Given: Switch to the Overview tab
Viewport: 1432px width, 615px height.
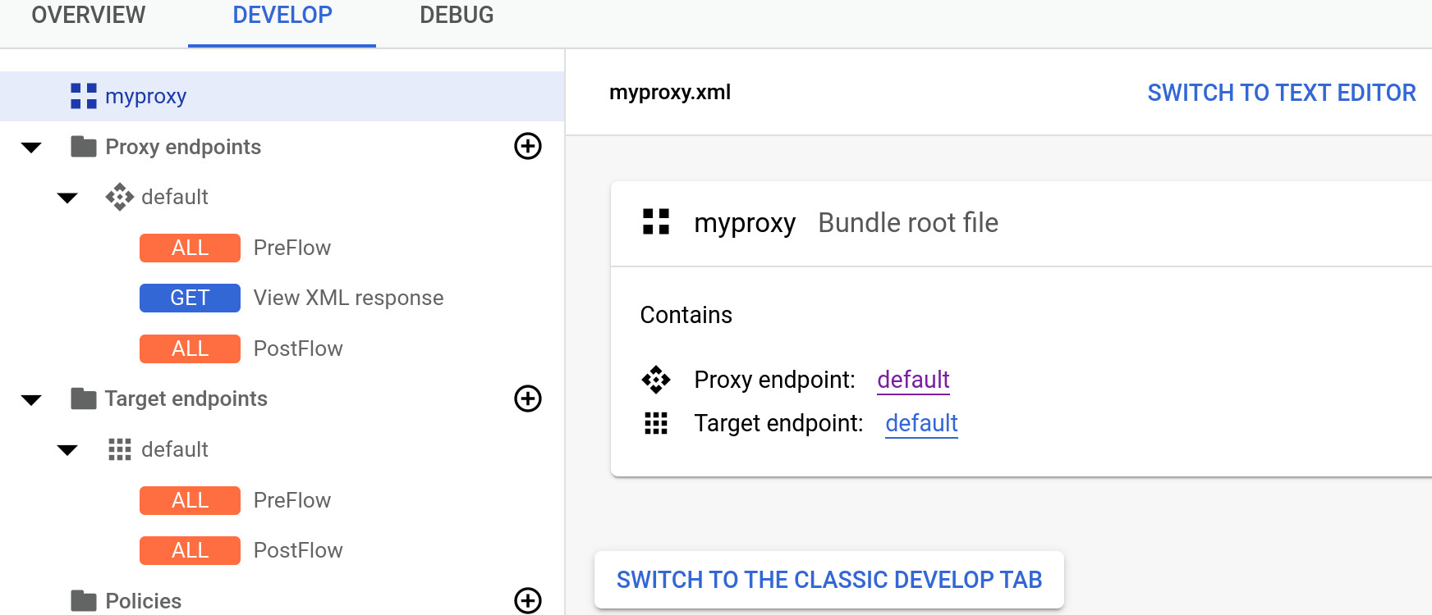Looking at the screenshot, I should point(89,16).
